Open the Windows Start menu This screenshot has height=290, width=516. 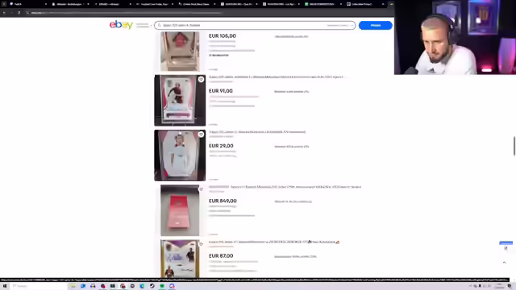click(5, 286)
